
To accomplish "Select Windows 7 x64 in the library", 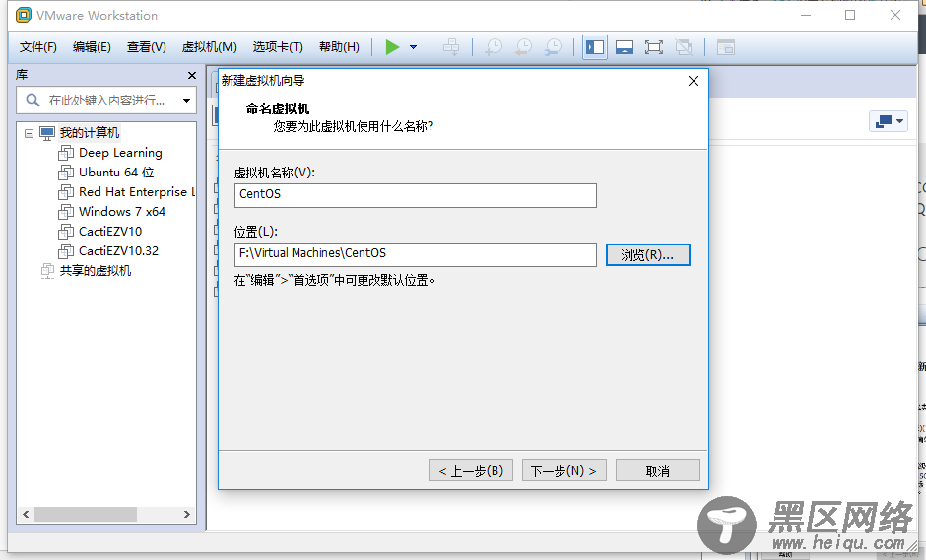I will 122,212.
